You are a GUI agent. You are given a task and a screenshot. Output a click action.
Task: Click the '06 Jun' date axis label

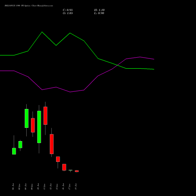(x=25, y=187)
